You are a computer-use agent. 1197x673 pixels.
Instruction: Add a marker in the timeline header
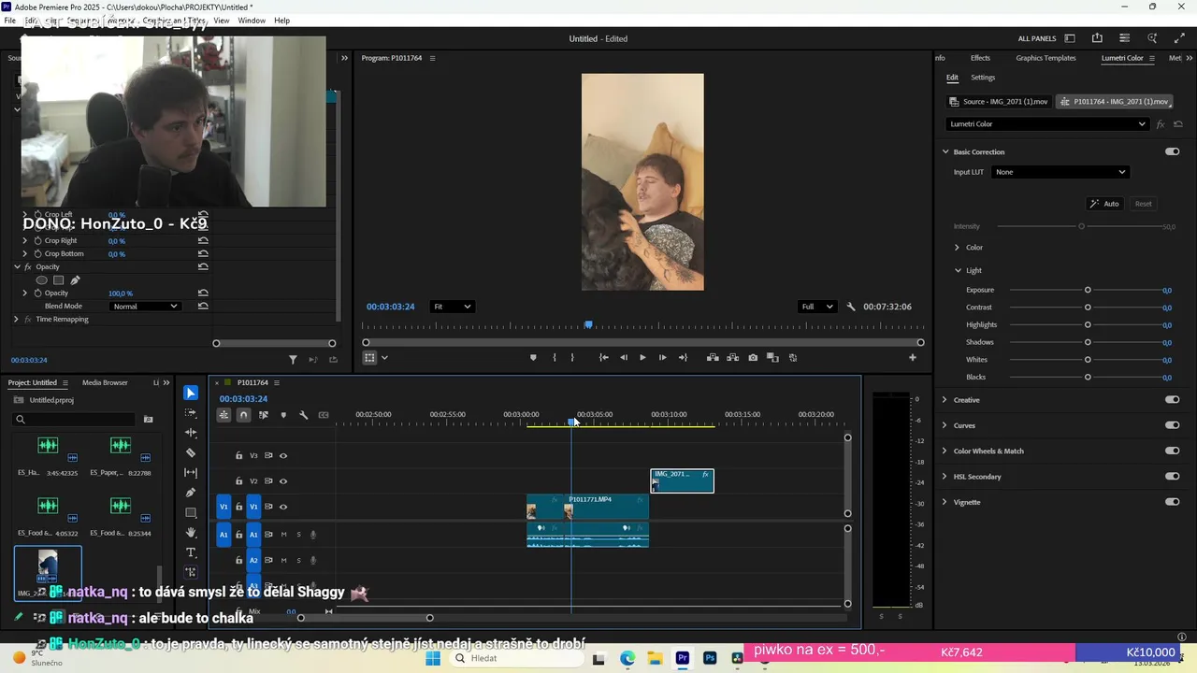click(x=283, y=415)
